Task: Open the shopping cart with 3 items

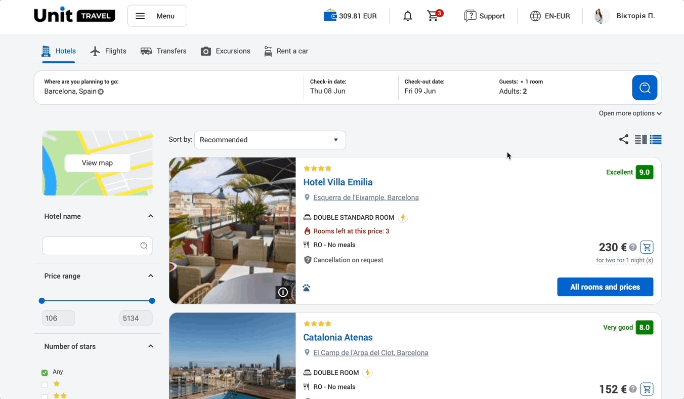Action: coord(433,16)
